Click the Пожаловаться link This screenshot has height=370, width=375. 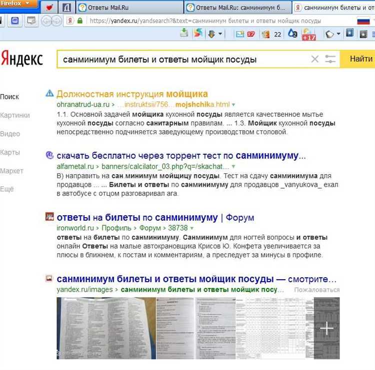316,290
